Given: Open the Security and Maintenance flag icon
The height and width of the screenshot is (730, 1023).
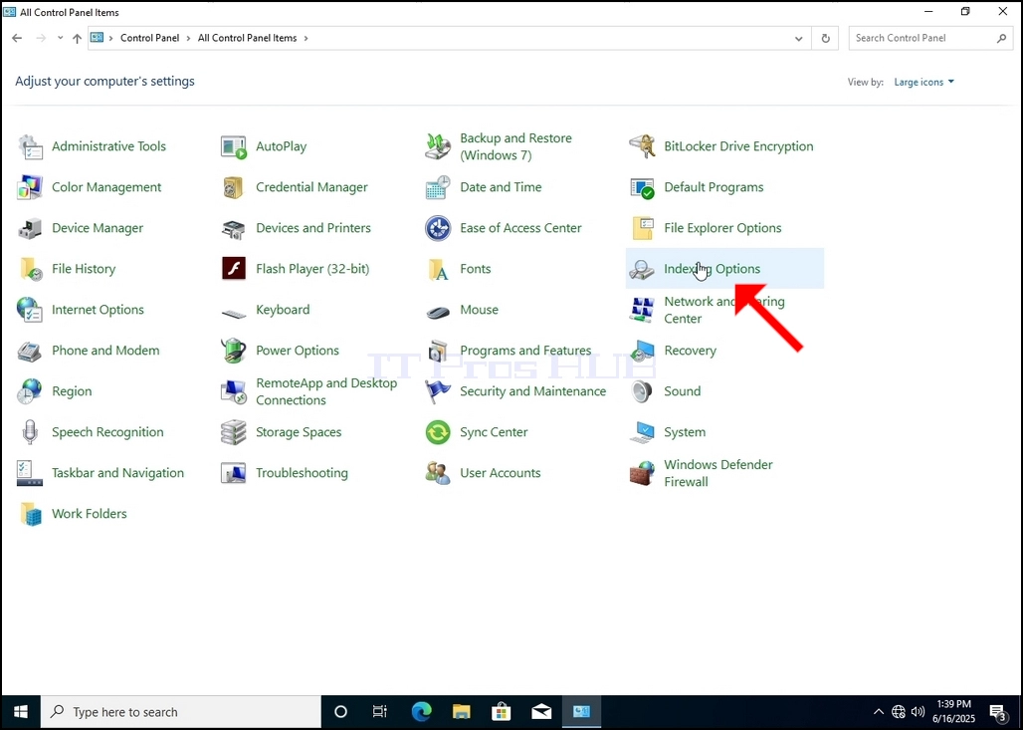Looking at the screenshot, I should point(438,391).
